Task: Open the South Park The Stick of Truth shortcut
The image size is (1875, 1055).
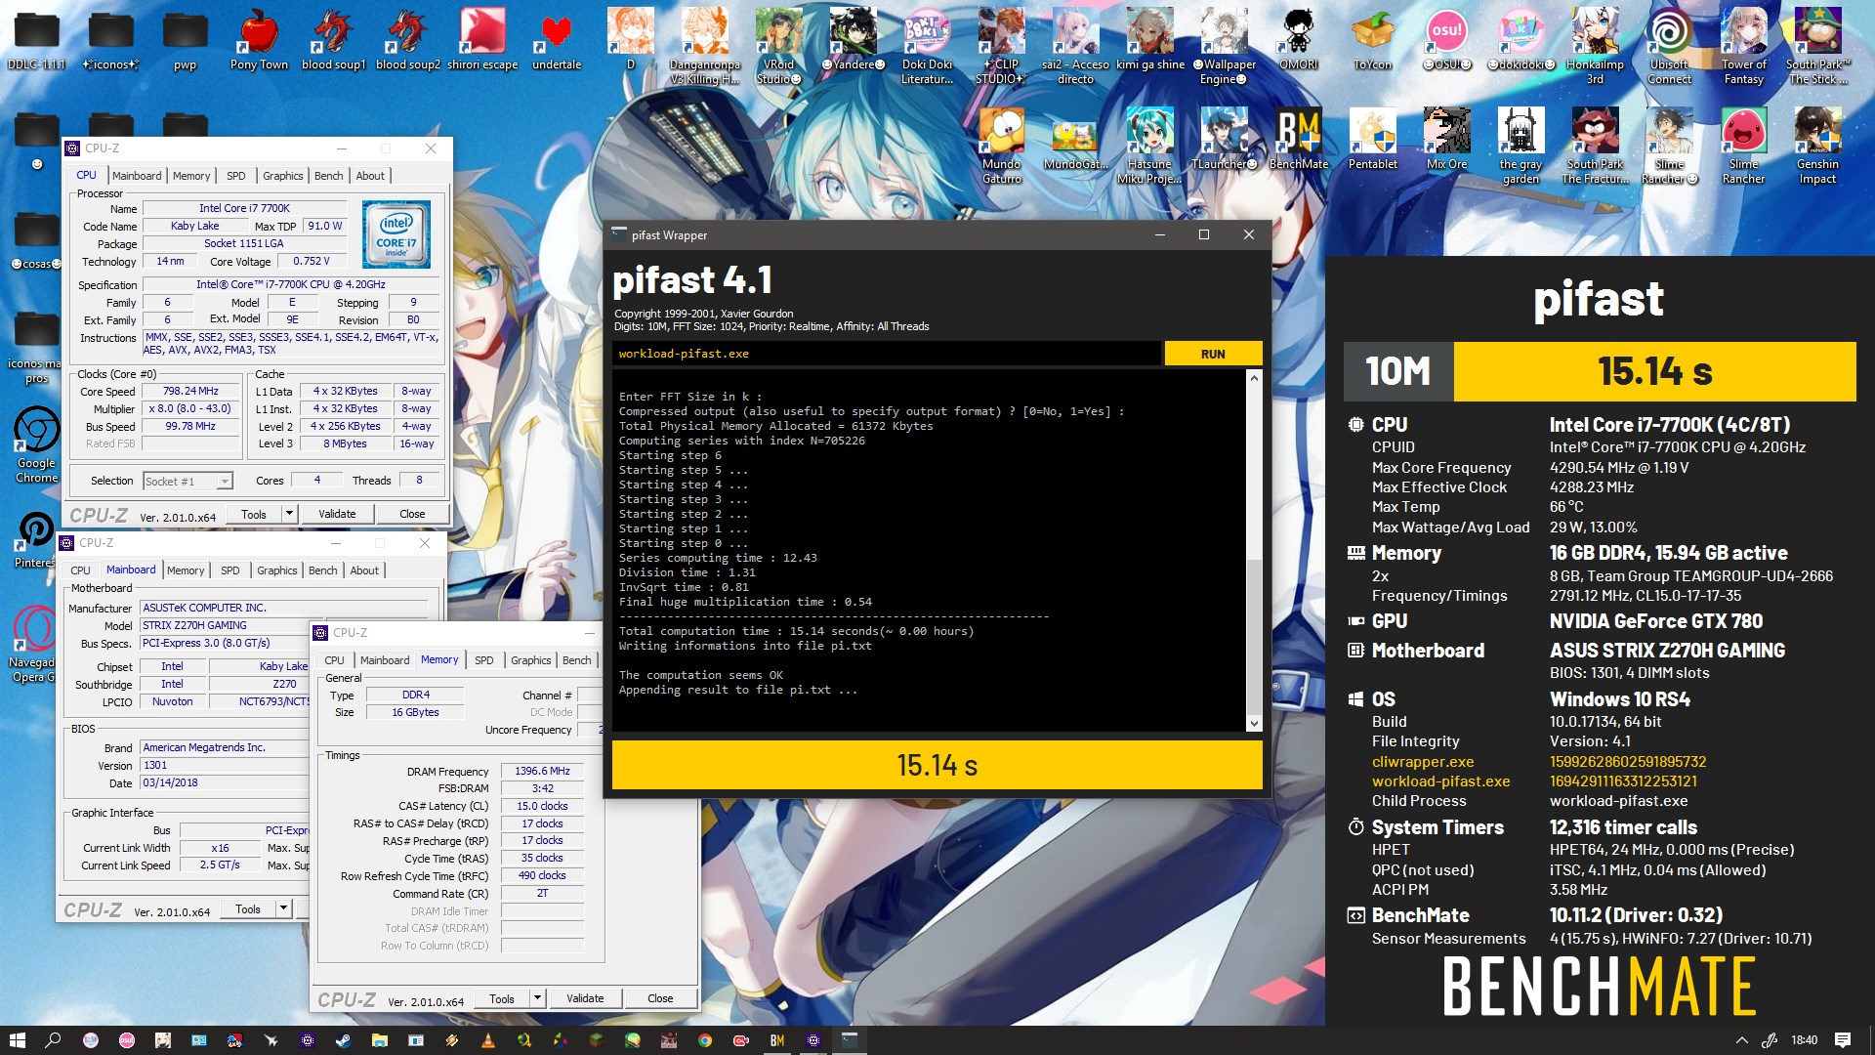Action: point(1817,44)
